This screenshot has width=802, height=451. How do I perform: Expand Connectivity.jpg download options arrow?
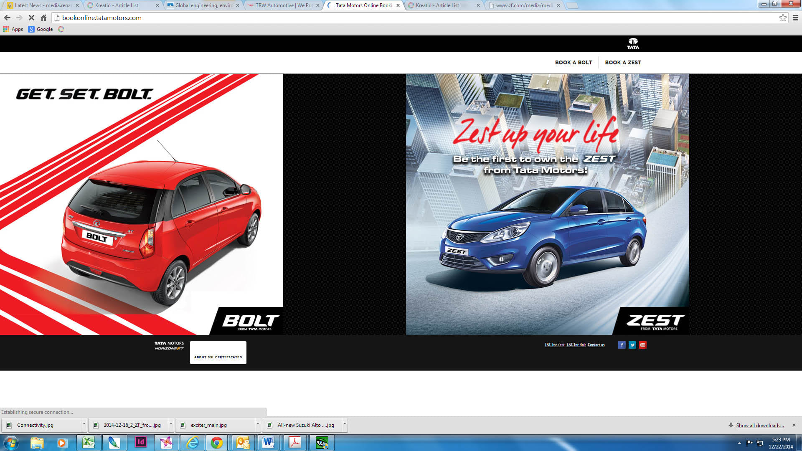point(84,424)
